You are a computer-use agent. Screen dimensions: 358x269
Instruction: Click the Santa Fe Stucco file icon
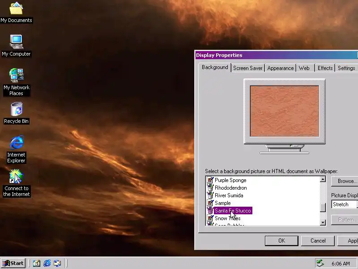(x=210, y=211)
